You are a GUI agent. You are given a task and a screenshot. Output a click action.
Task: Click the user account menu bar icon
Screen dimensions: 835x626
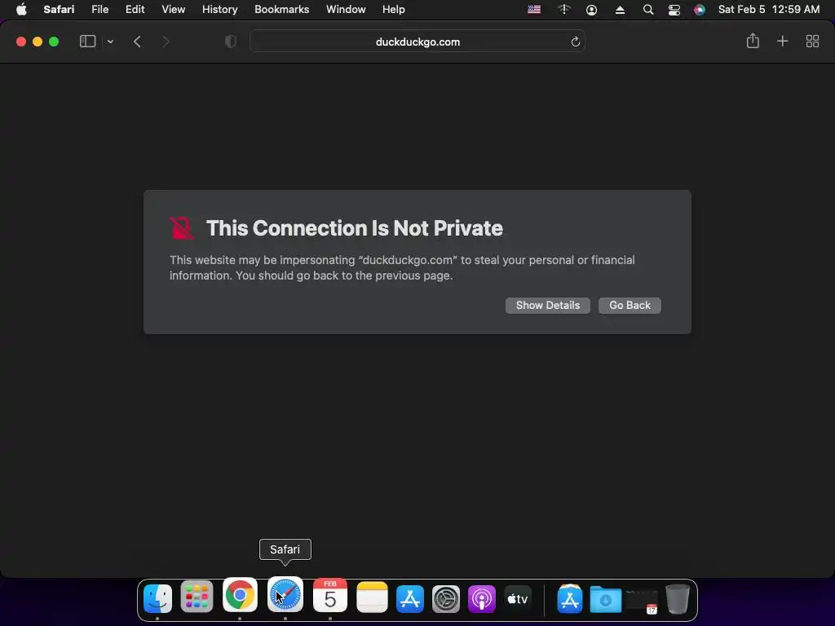[x=592, y=10]
